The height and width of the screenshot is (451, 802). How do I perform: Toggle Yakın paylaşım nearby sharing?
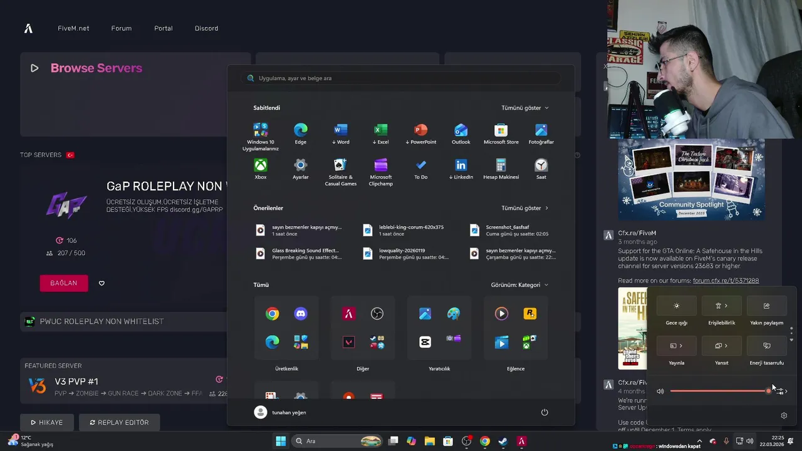point(766,306)
